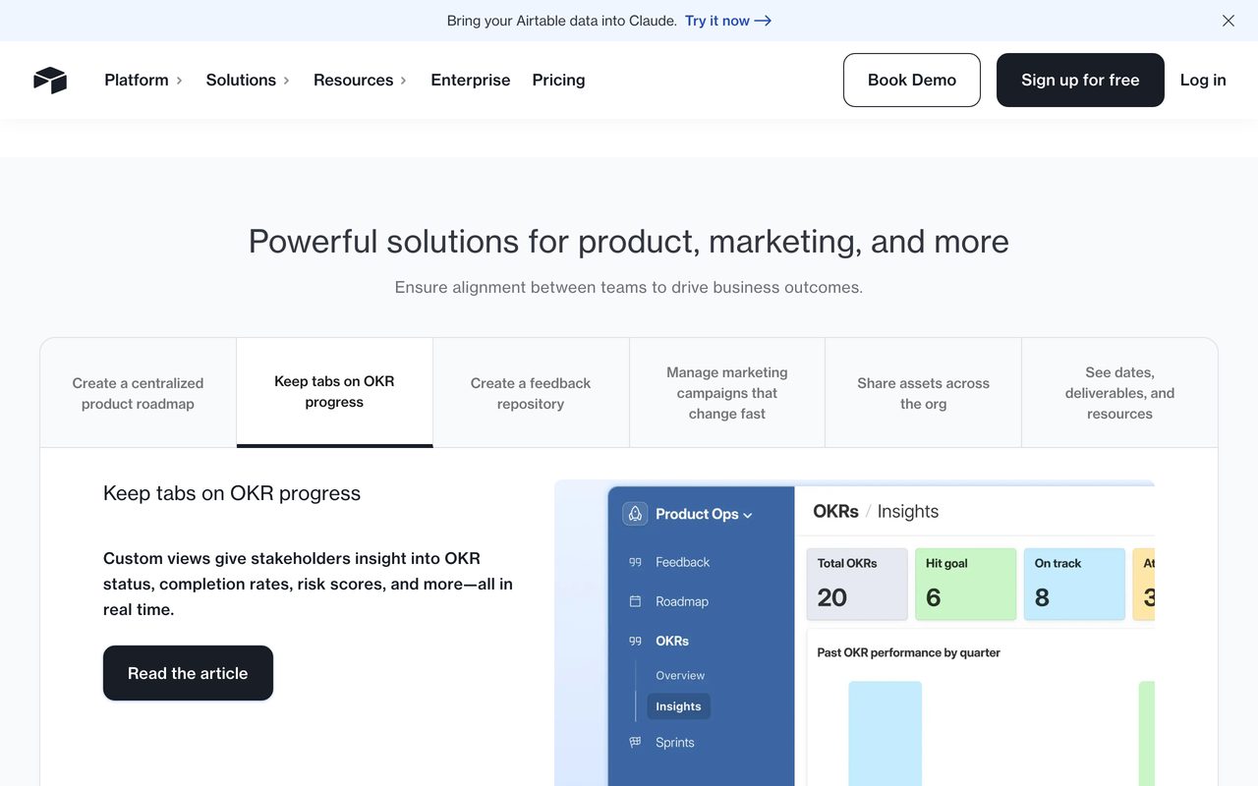Click Overview under OKRs

680,676
